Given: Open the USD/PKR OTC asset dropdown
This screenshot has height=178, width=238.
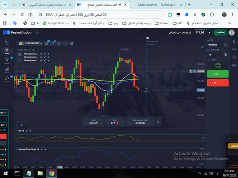Looking at the screenshot, I should [x=30, y=43].
